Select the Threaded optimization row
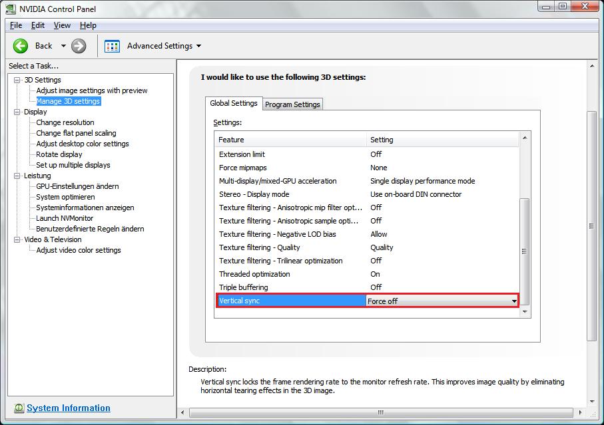 point(367,274)
